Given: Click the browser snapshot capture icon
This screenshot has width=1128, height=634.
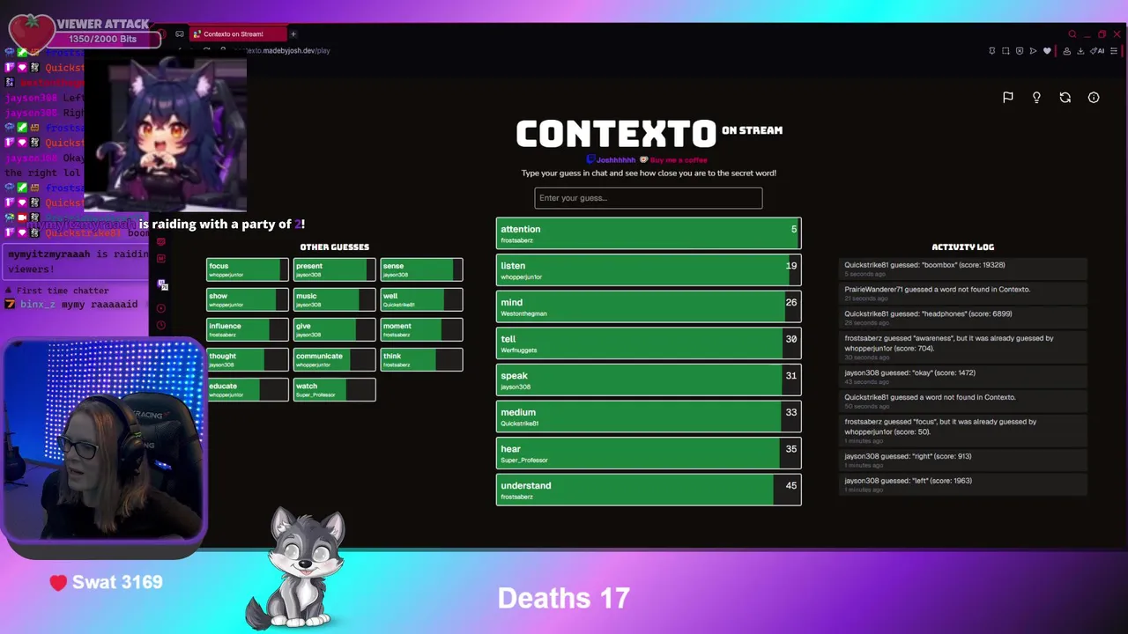Looking at the screenshot, I should point(1006,51).
